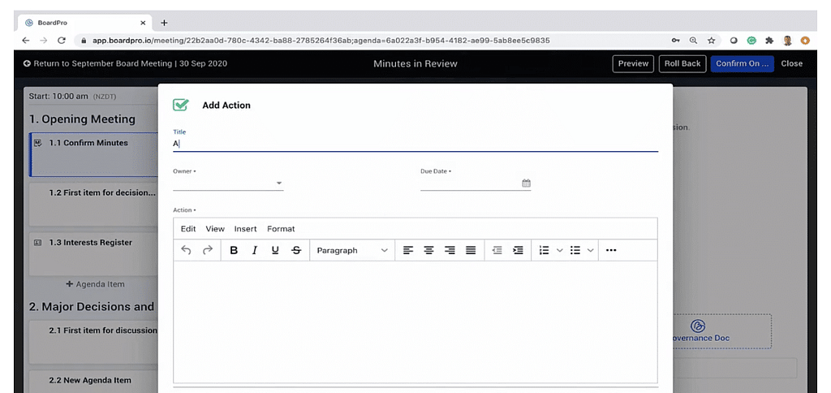Open the Format menu
Viewport: 831px width, 393px height.
click(281, 229)
